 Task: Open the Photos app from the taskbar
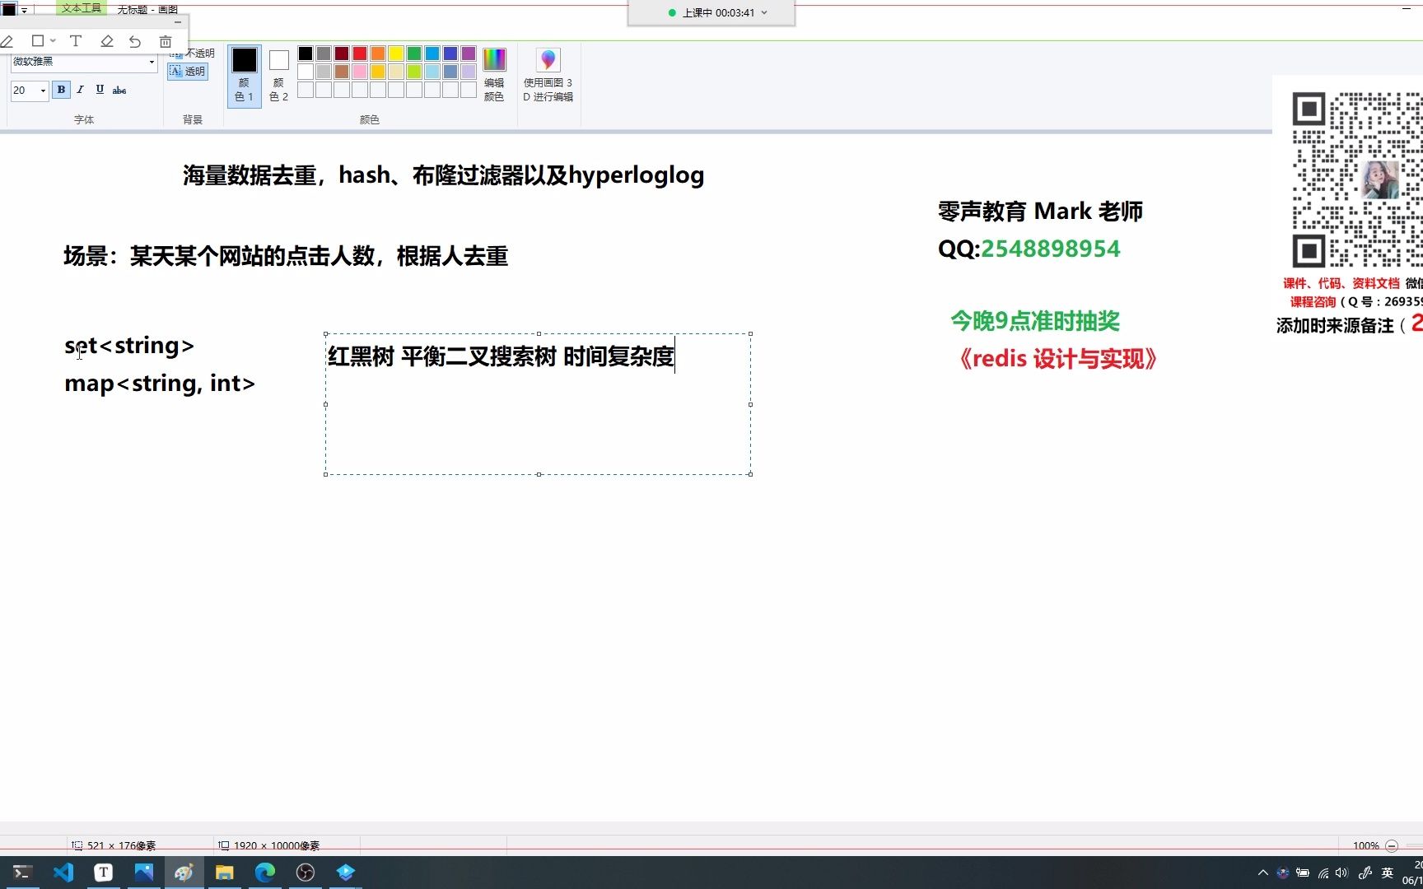(143, 873)
